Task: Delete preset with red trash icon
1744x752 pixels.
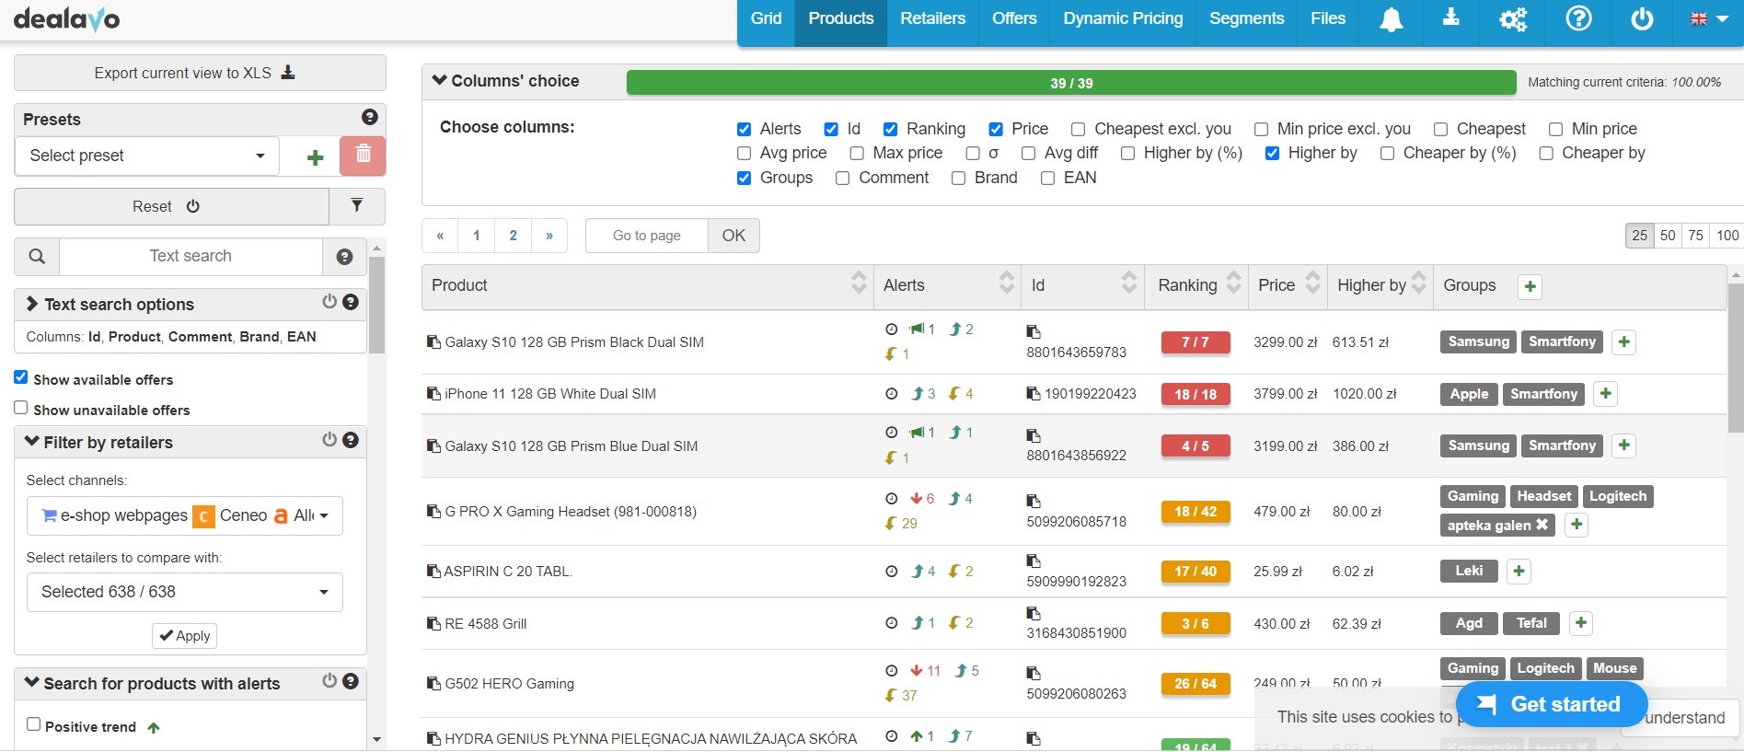Action: pos(363,156)
